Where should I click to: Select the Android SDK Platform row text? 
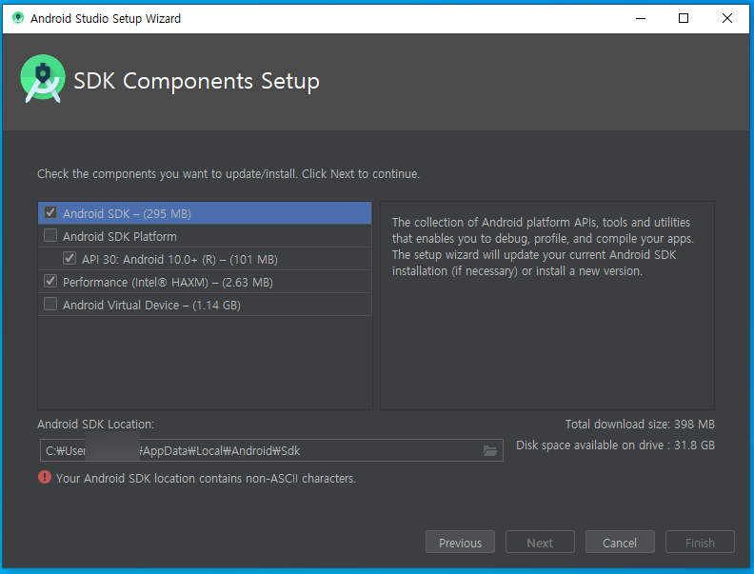pos(120,236)
